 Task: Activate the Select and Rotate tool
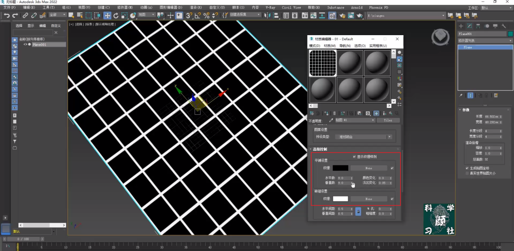(116, 15)
